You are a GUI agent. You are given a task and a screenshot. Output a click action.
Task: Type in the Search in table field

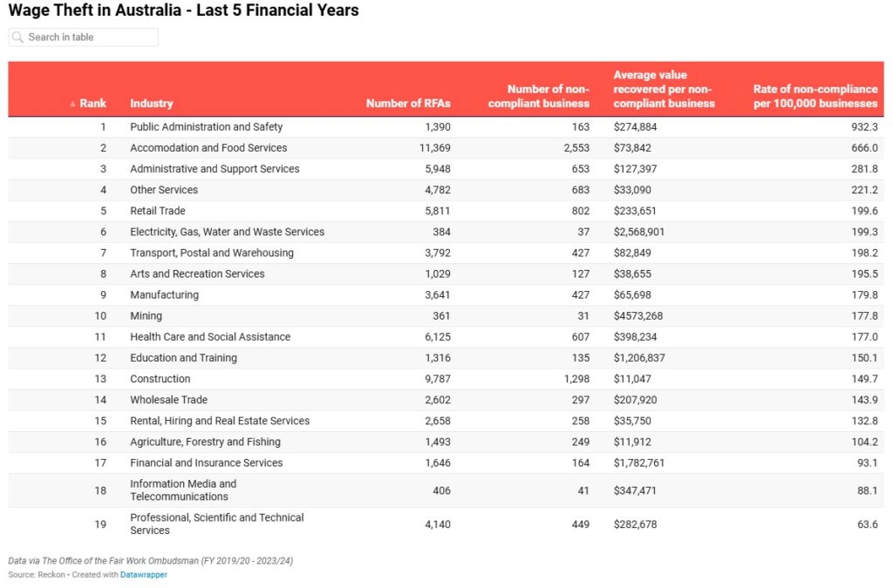(91, 37)
